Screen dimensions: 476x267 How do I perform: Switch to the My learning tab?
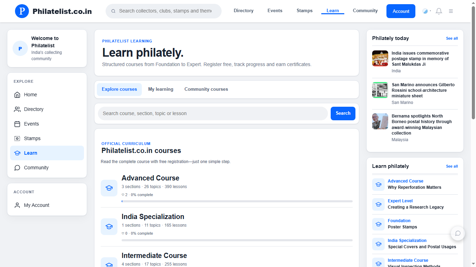click(x=161, y=89)
